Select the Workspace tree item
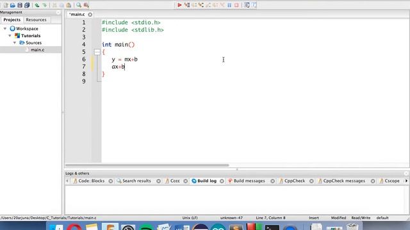Viewport: 410px width, 230px height. (x=27, y=28)
